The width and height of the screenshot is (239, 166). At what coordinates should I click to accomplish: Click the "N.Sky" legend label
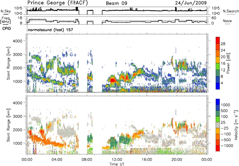6,11
